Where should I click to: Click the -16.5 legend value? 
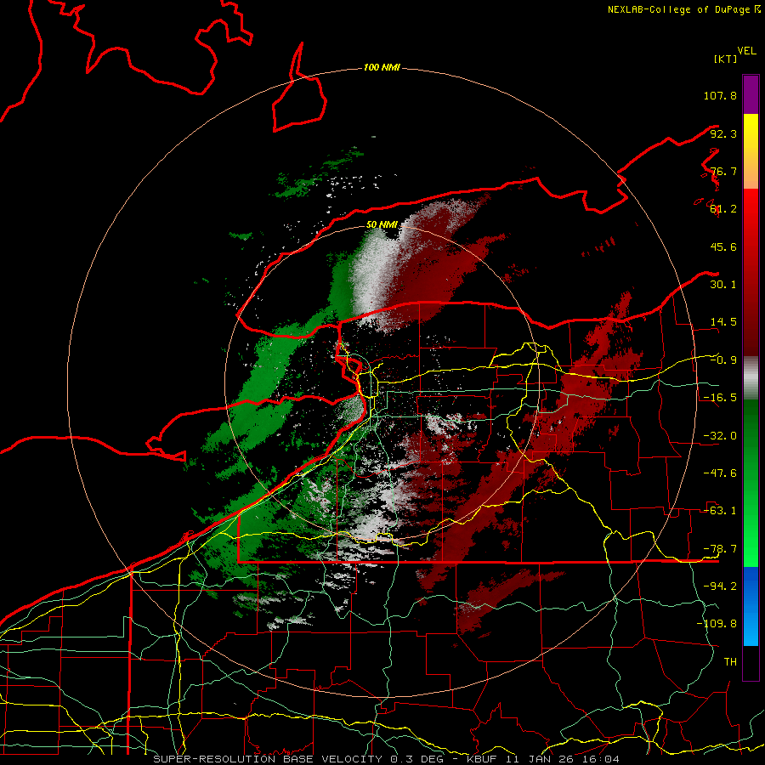coord(720,398)
